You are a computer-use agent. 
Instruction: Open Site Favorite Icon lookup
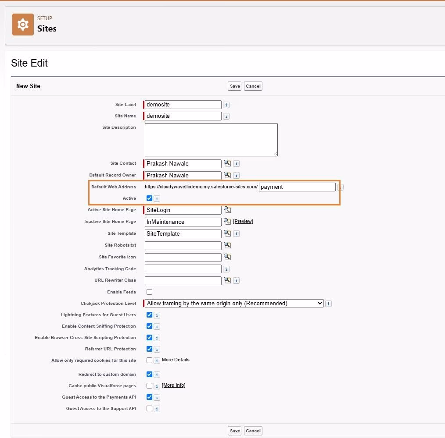tap(227, 257)
